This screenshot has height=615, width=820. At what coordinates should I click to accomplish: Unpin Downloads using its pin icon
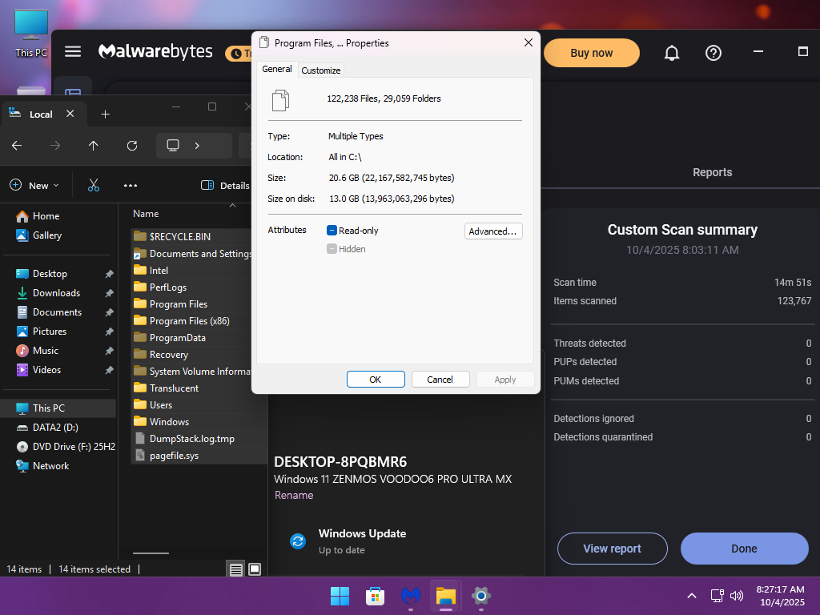[x=109, y=293]
